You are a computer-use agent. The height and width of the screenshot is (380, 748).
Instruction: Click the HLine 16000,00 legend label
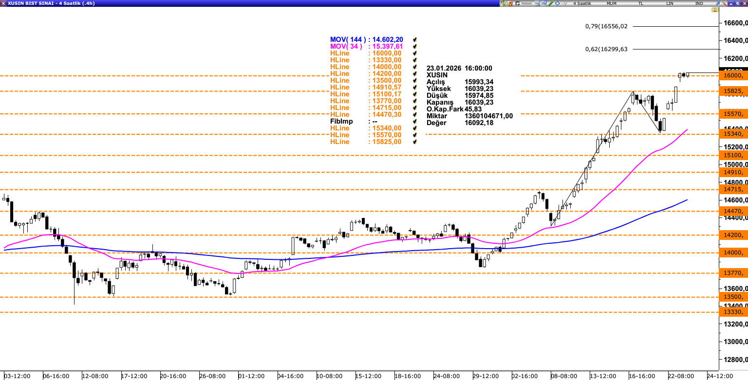(365, 53)
